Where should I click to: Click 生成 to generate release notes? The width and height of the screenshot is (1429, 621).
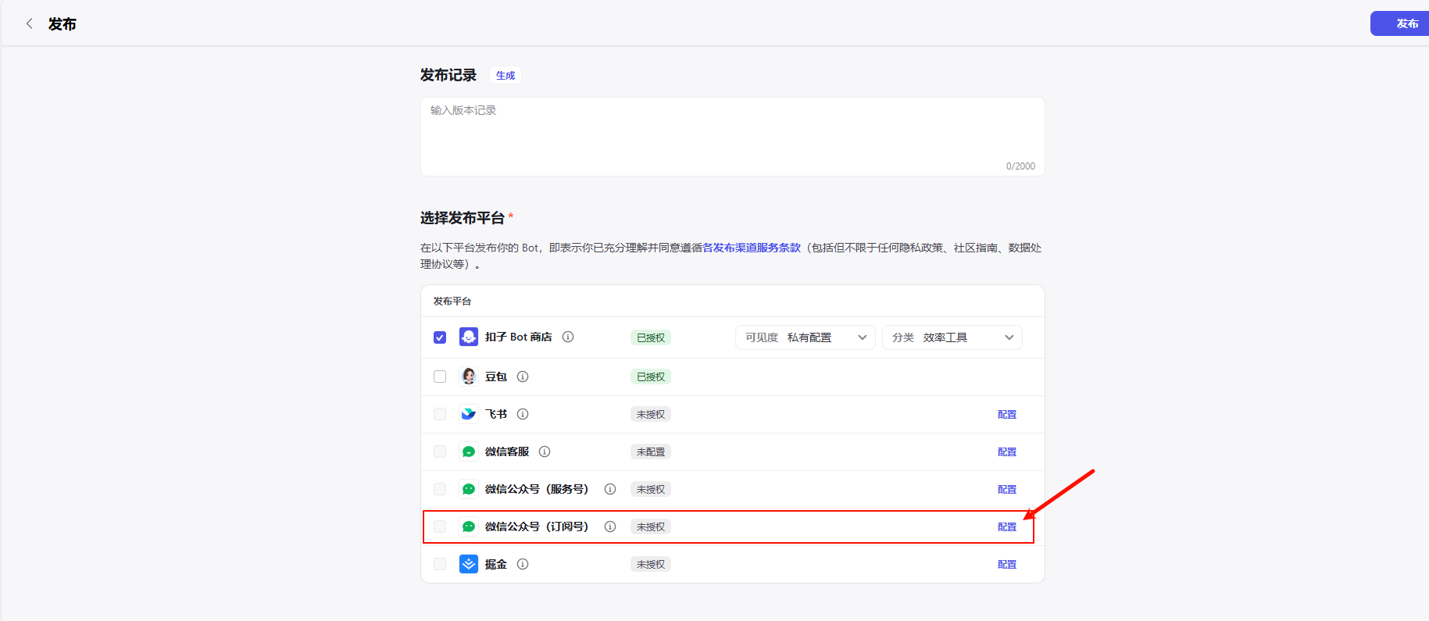506,76
